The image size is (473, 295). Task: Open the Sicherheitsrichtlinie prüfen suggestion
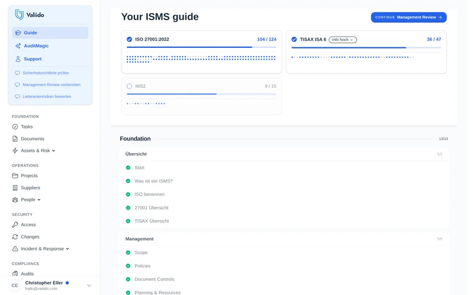click(46, 73)
